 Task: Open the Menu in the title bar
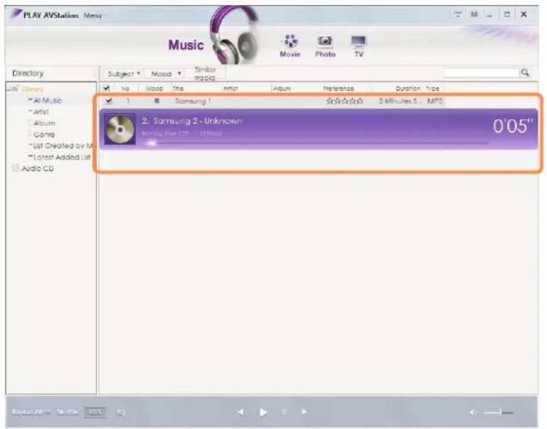click(92, 16)
